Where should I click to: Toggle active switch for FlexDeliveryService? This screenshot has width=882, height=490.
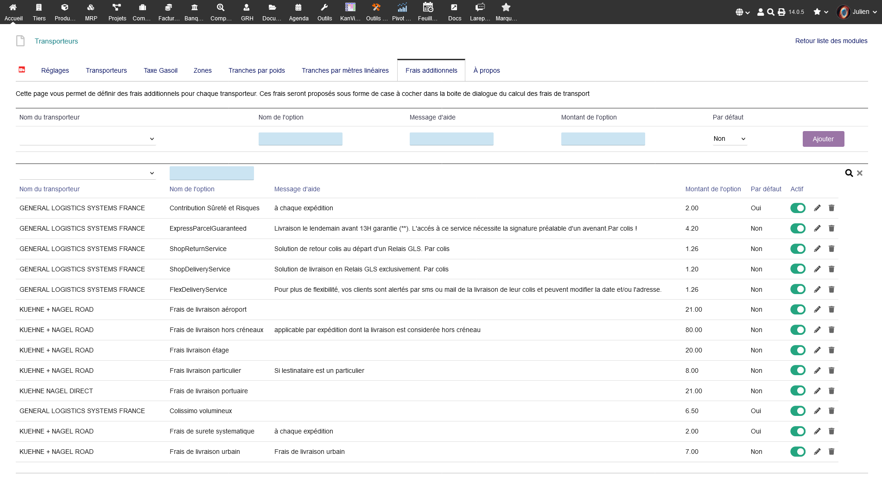798,289
